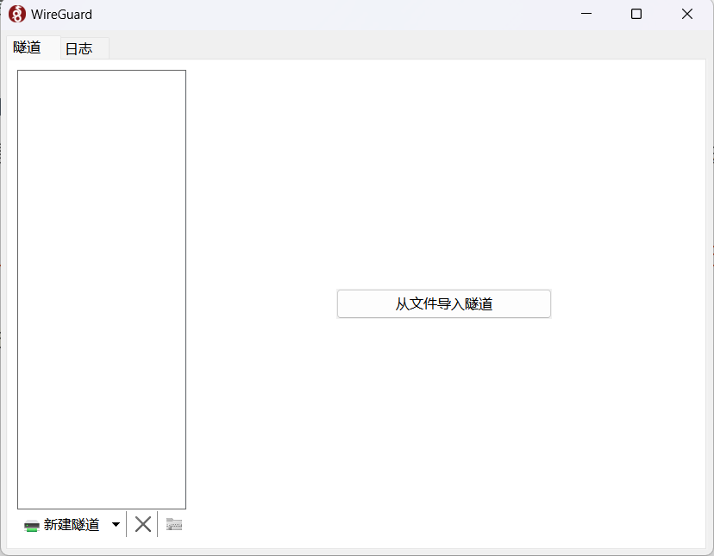Image resolution: width=714 pixels, height=556 pixels.
Task: Click the delete tunnel X icon
Action: (142, 525)
